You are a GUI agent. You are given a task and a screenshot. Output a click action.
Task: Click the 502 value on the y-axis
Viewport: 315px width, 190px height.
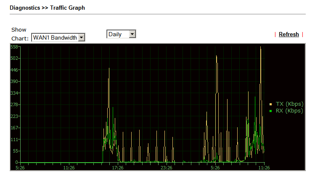pos(14,58)
